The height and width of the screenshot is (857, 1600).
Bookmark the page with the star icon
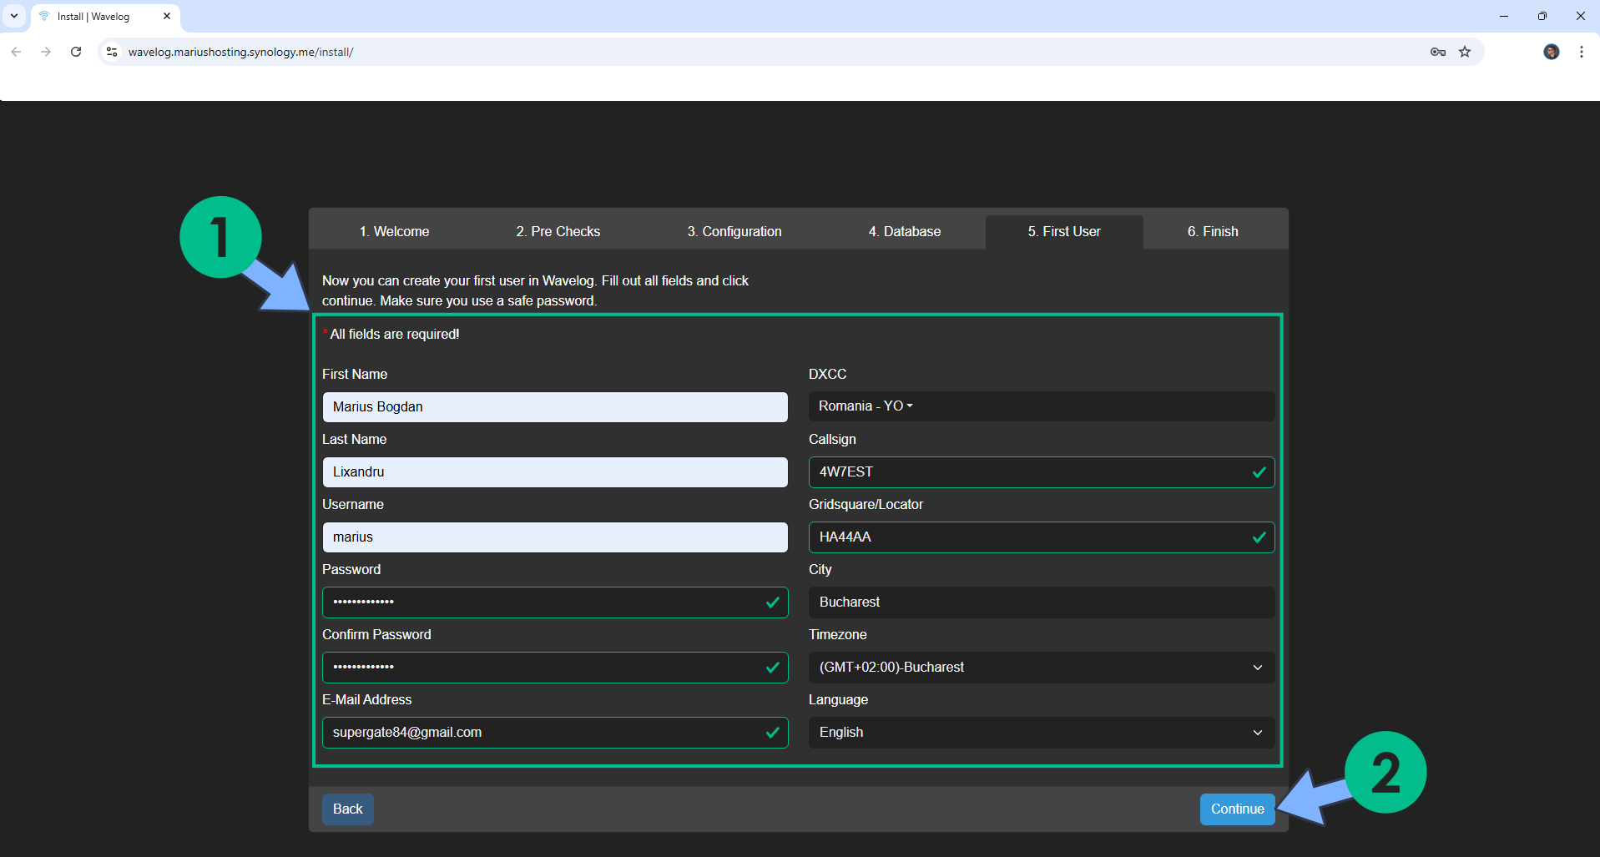click(1465, 52)
